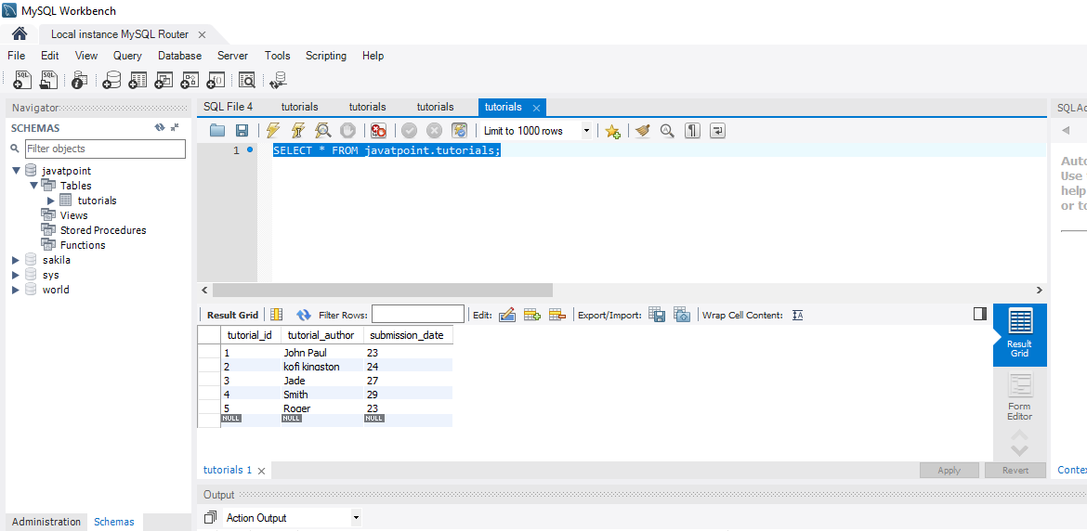Open the Database menu
This screenshot has height=531, width=1087.
[179, 56]
